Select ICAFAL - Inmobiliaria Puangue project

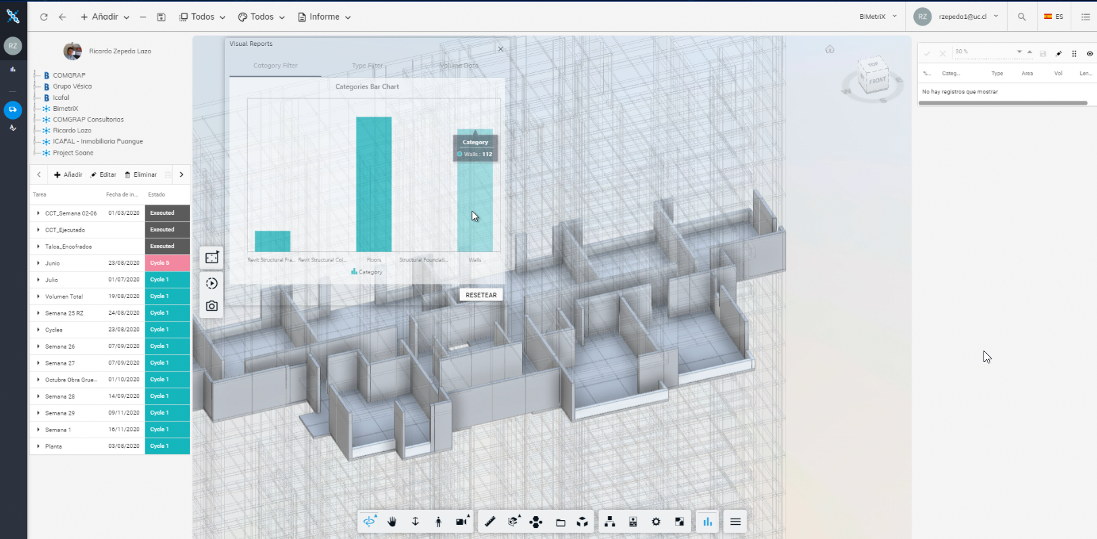pyautogui.click(x=97, y=142)
